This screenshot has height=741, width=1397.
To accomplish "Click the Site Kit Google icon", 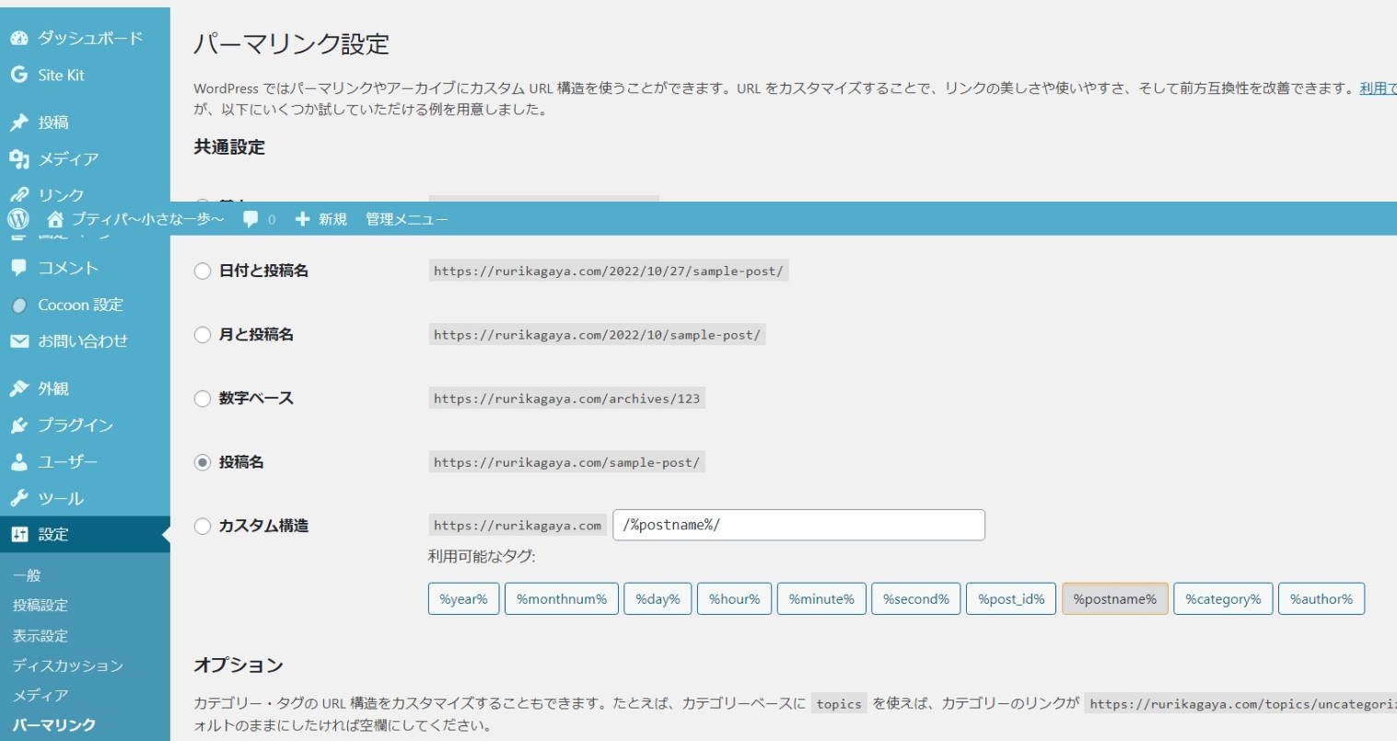I will coord(19,75).
